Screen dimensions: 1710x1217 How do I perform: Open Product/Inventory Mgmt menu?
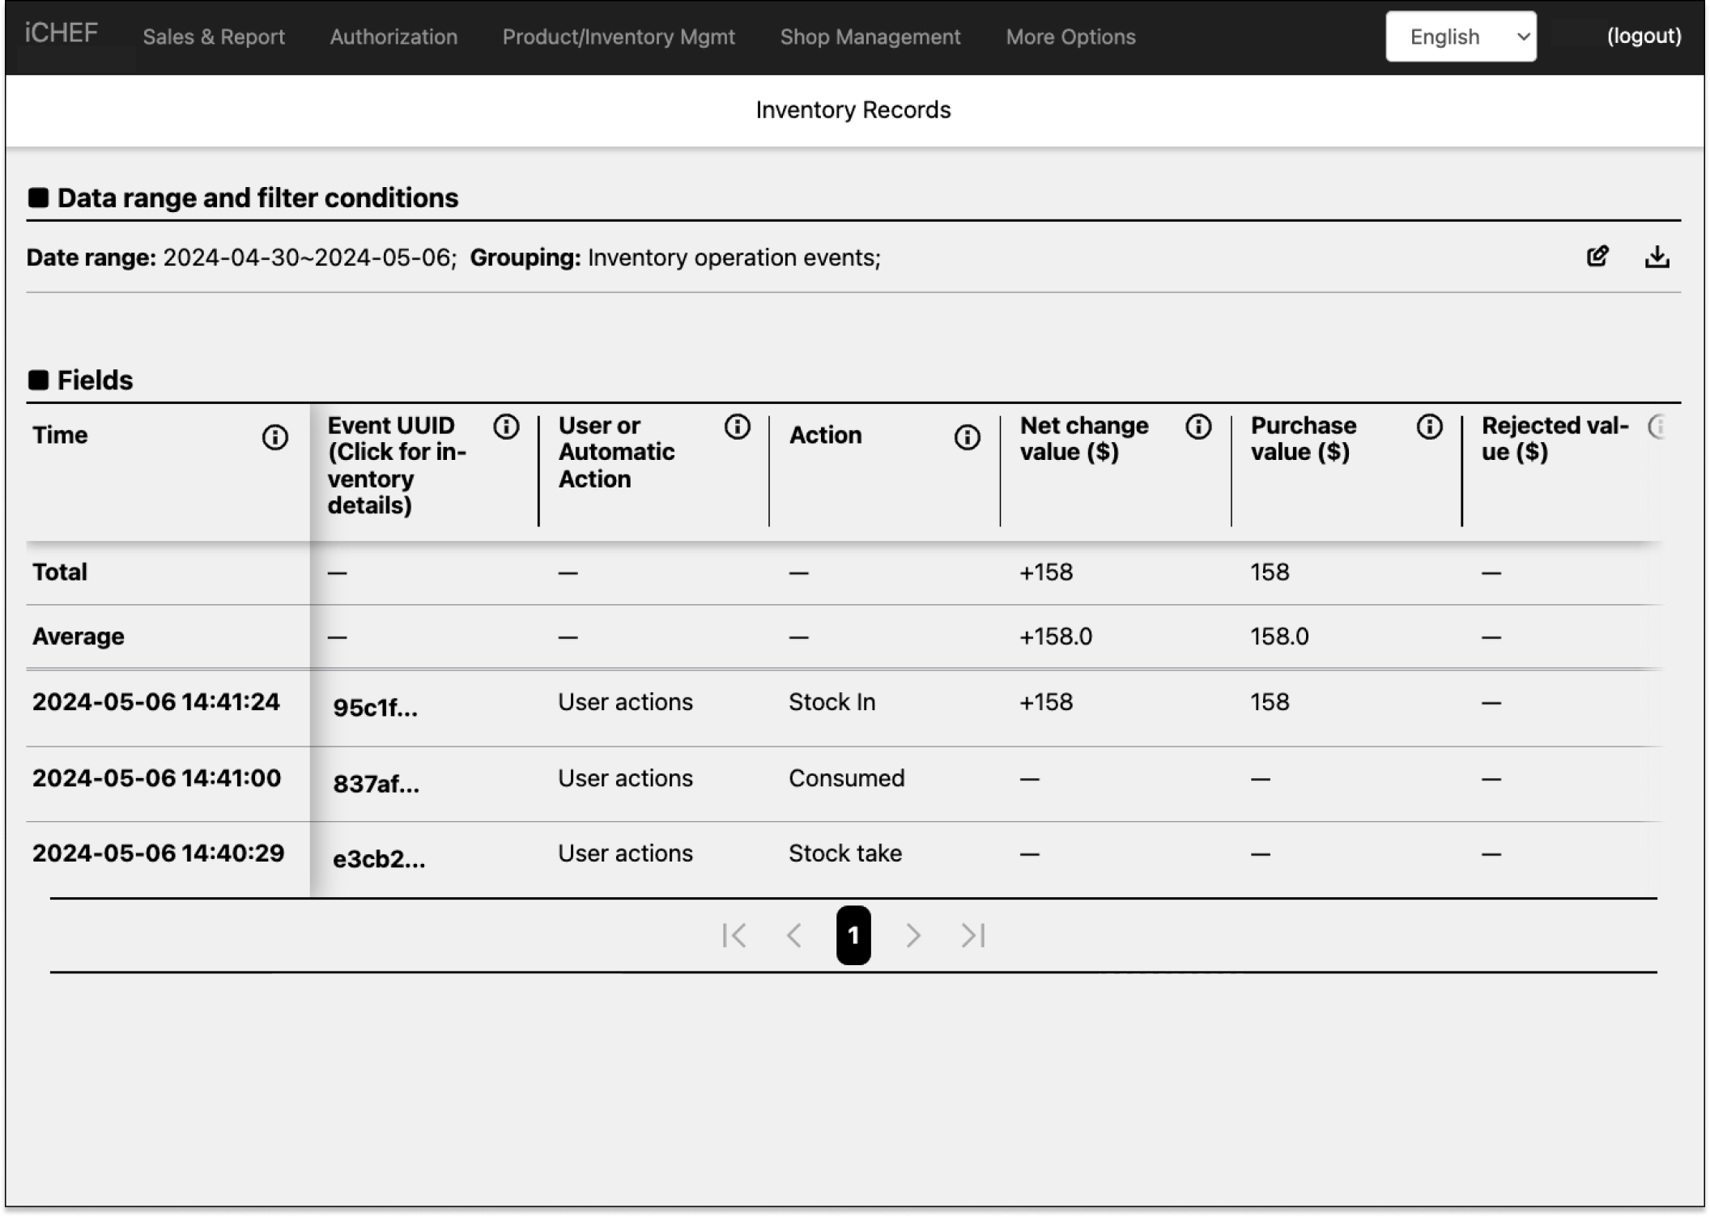pyautogui.click(x=619, y=36)
